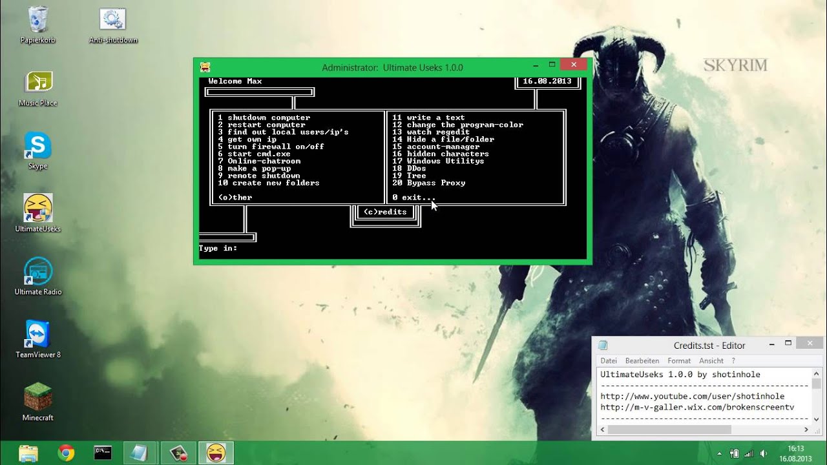The height and width of the screenshot is (465, 827).
Task: Switch to the Editor notepad taskbar button
Action: pyautogui.click(x=140, y=453)
